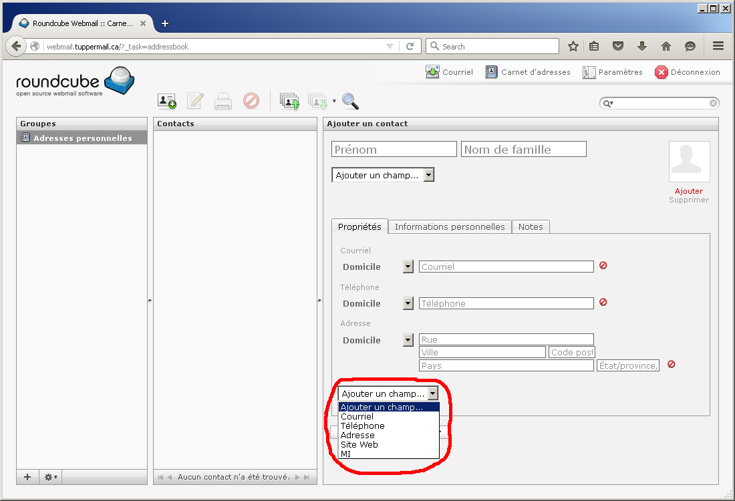Remove the Courriel field with red icon
The height and width of the screenshot is (501, 735).
coord(603,265)
